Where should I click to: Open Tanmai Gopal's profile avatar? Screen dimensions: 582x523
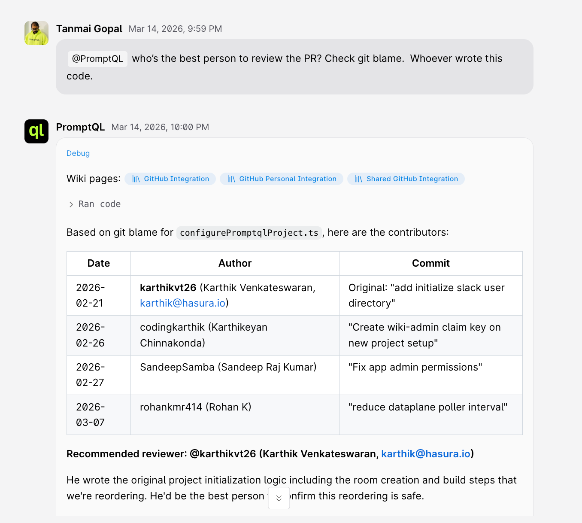pyautogui.click(x=36, y=33)
